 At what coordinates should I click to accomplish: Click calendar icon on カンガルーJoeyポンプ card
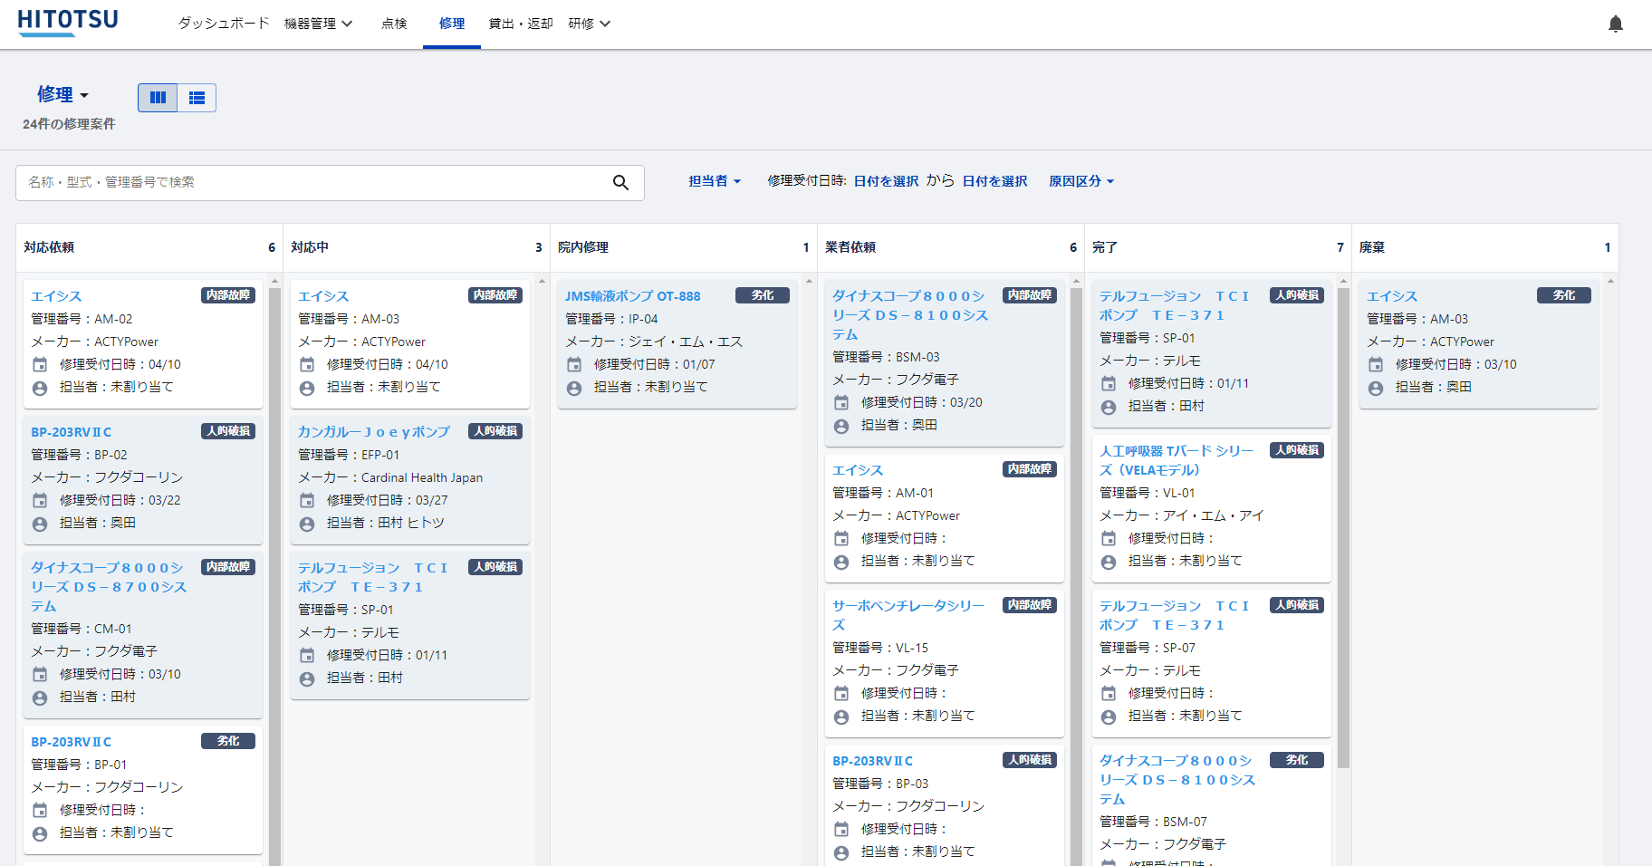[307, 500]
